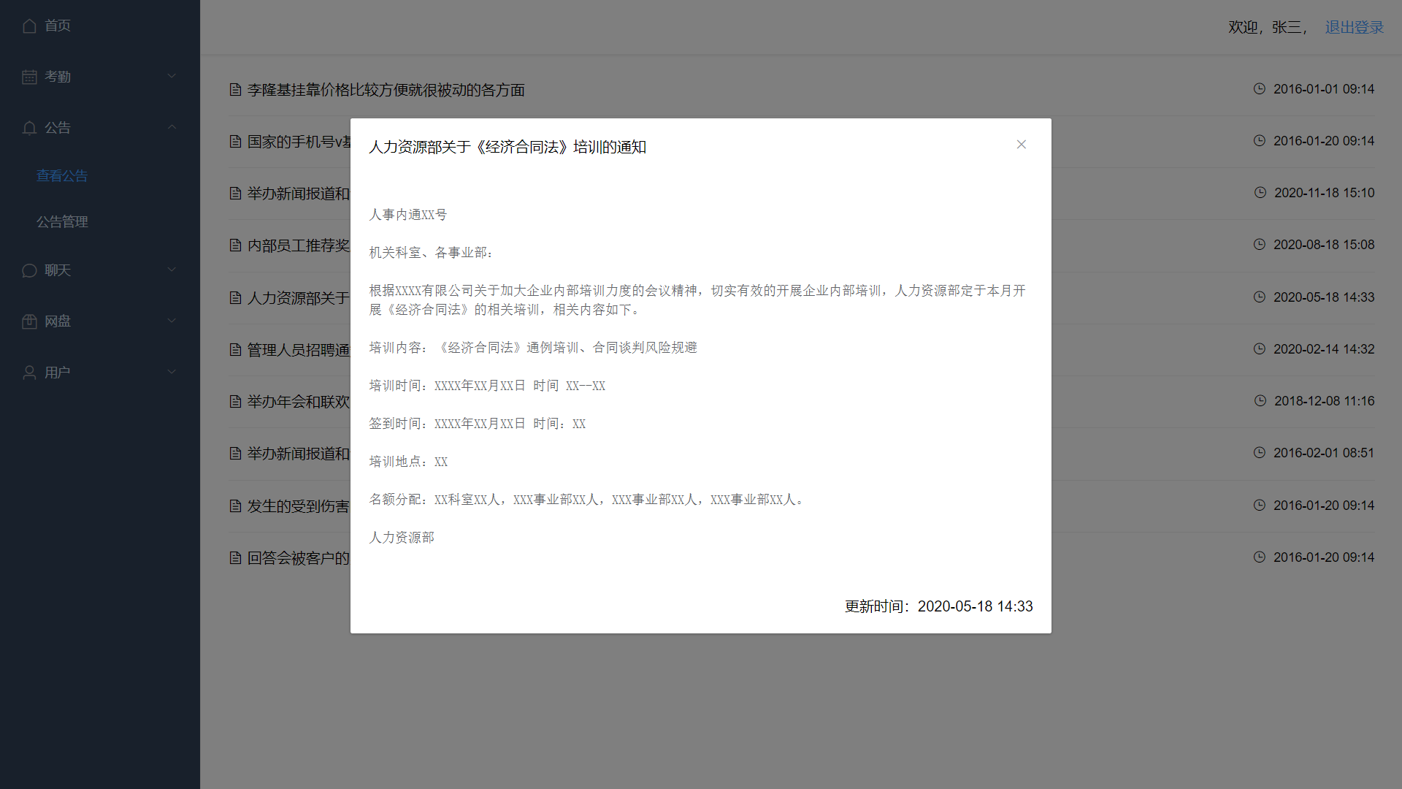The height and width of the screenshot is (789, 1402).
Task: Expand the 用户 menu chevron
Action: click(172, 372)
